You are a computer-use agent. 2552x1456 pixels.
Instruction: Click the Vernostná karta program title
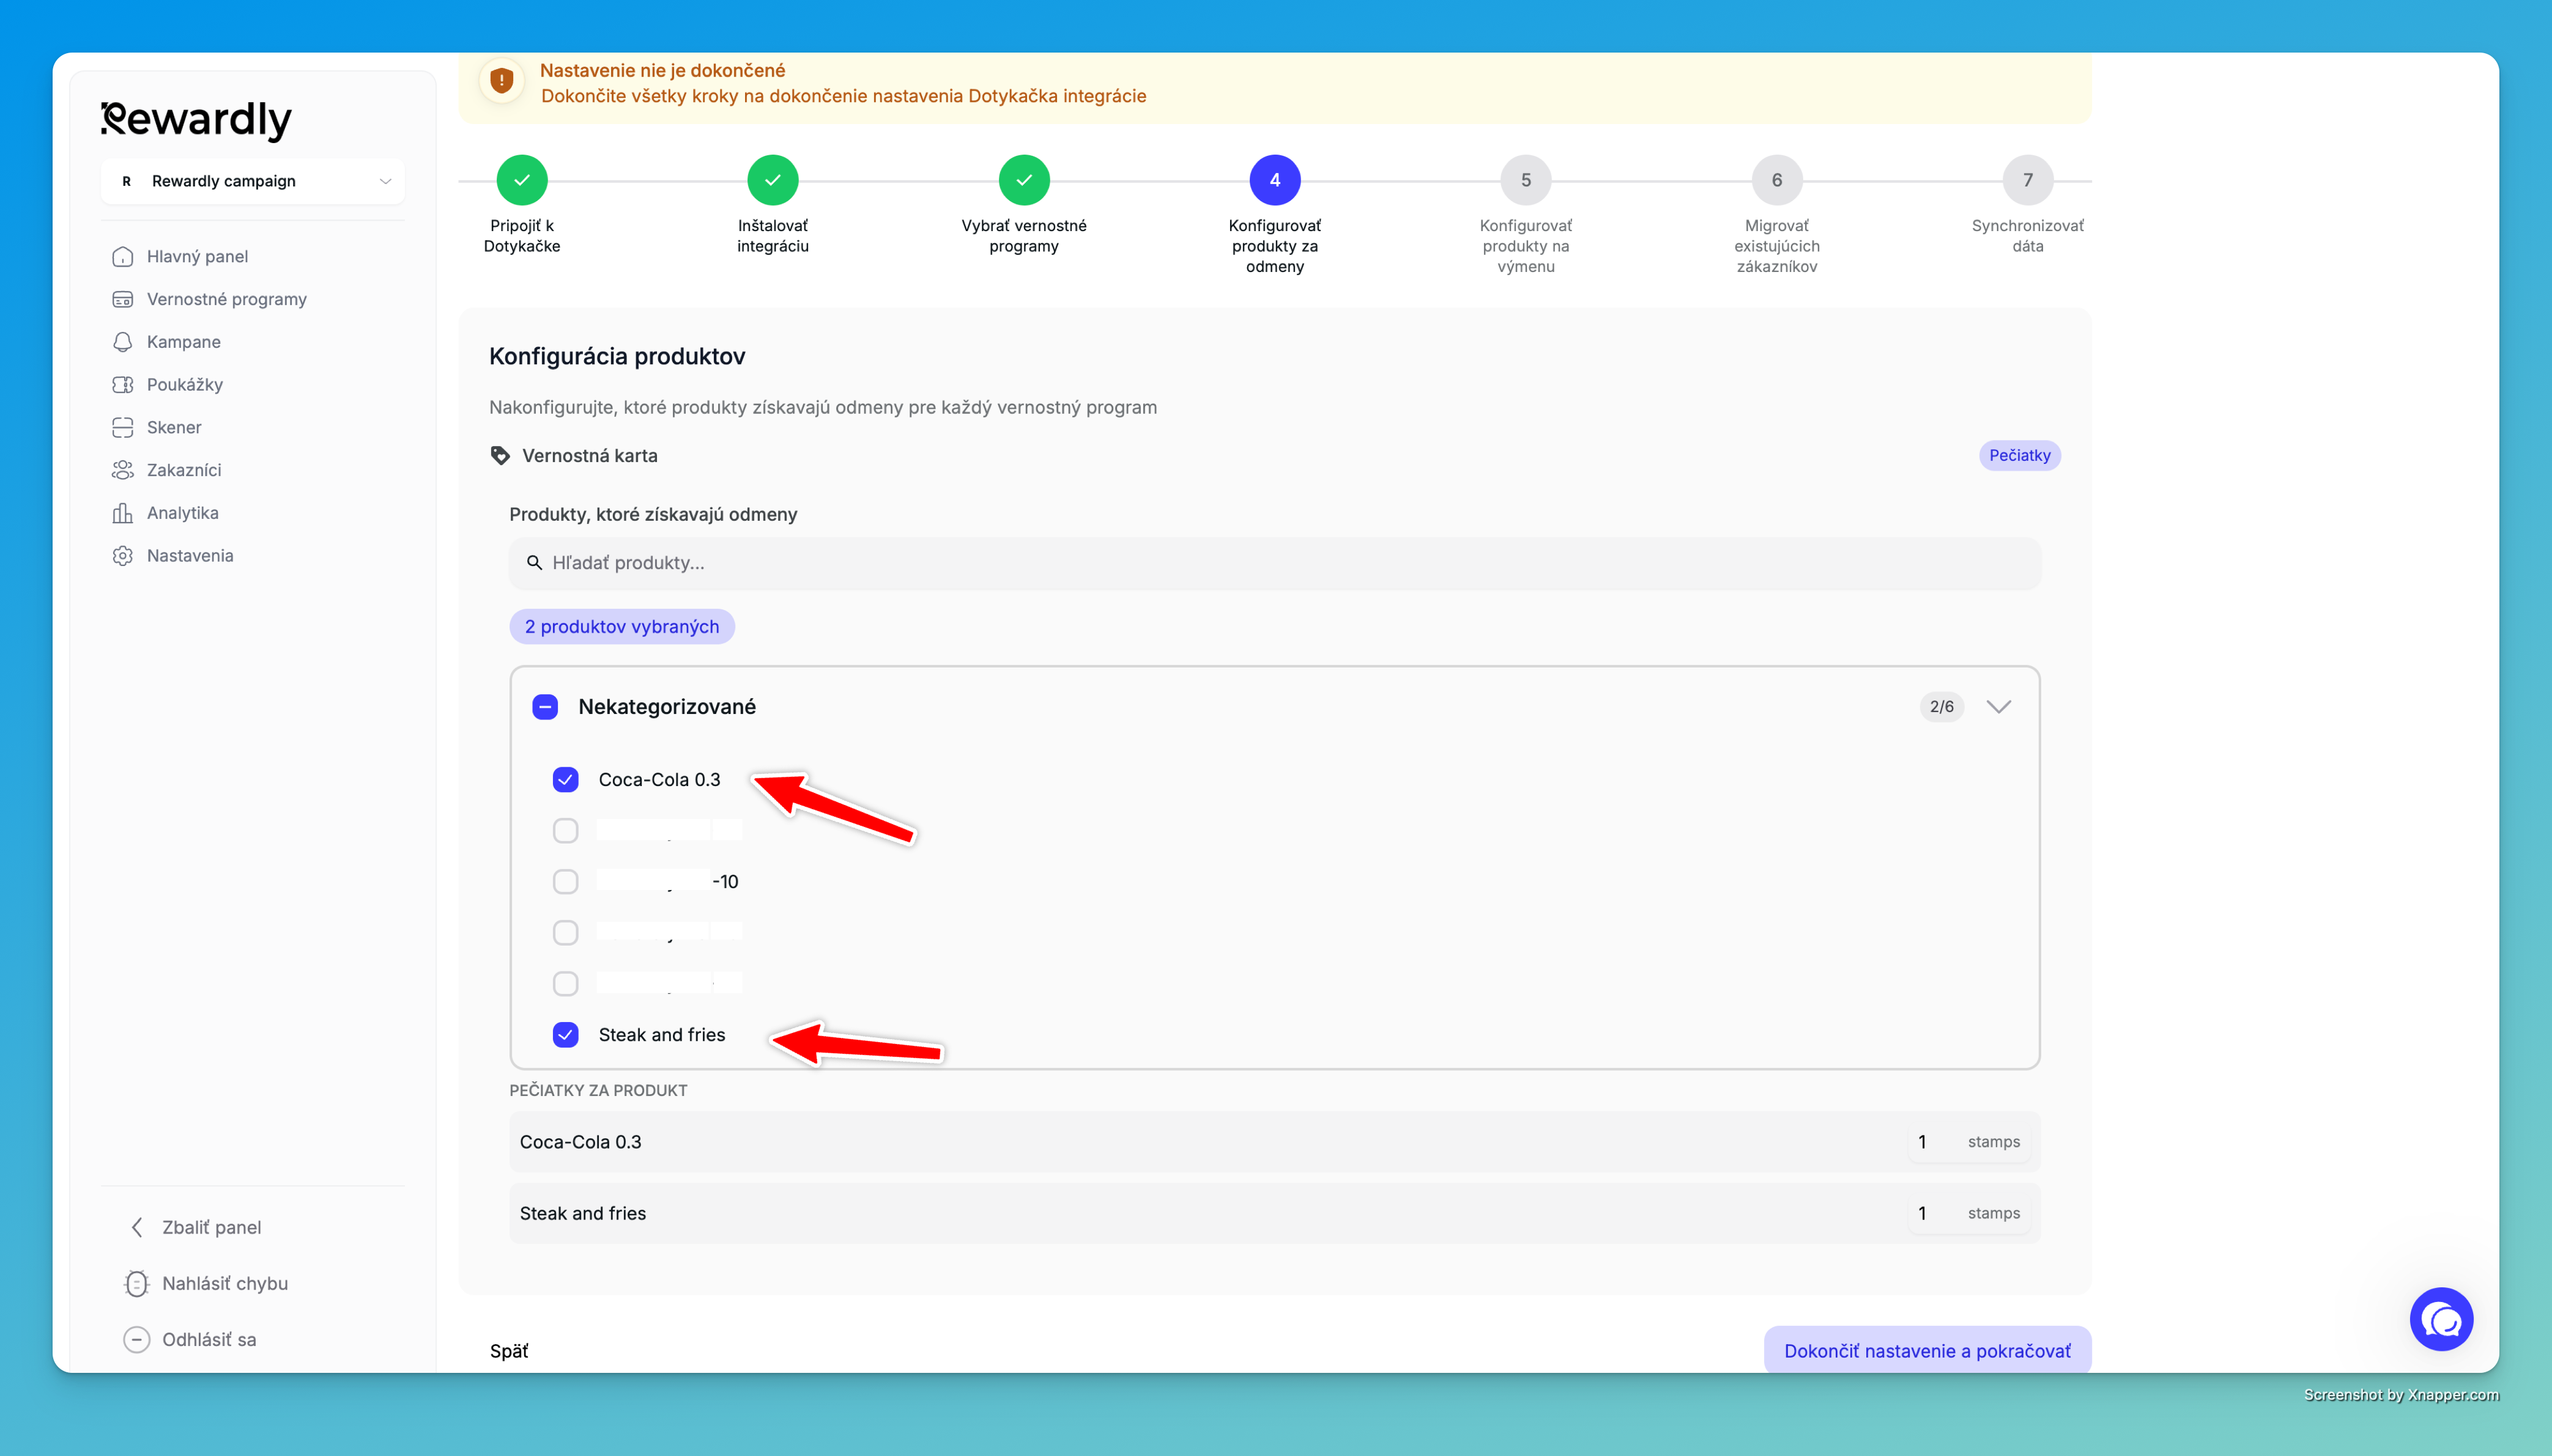[590, 456]
